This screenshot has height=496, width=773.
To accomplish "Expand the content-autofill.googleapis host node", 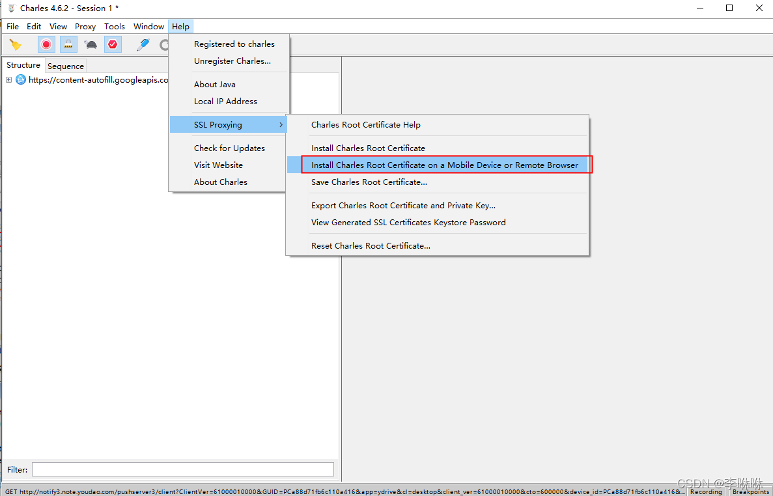I will 8,80.
